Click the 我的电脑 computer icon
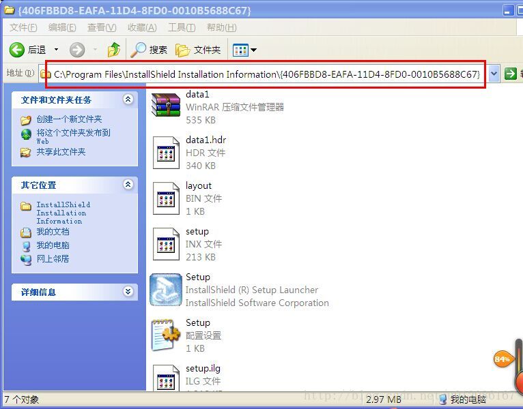This screenshot has height=409, width=523. pos(26,246)
